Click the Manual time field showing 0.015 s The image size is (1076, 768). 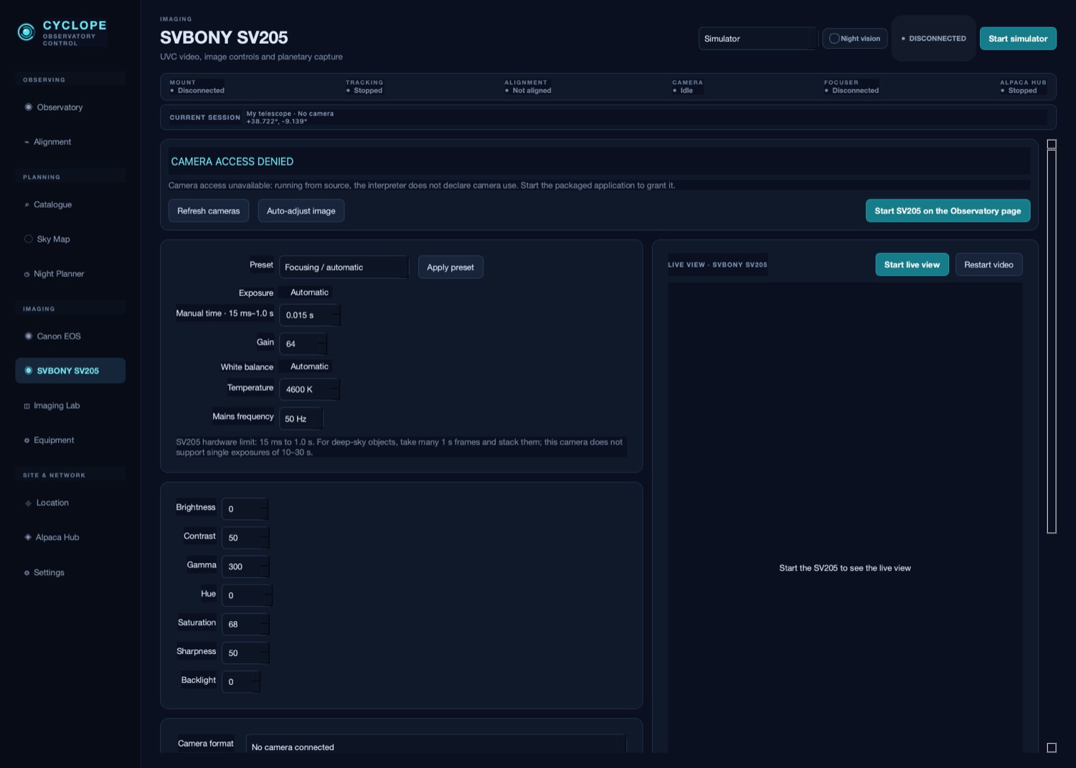[310, 315]
